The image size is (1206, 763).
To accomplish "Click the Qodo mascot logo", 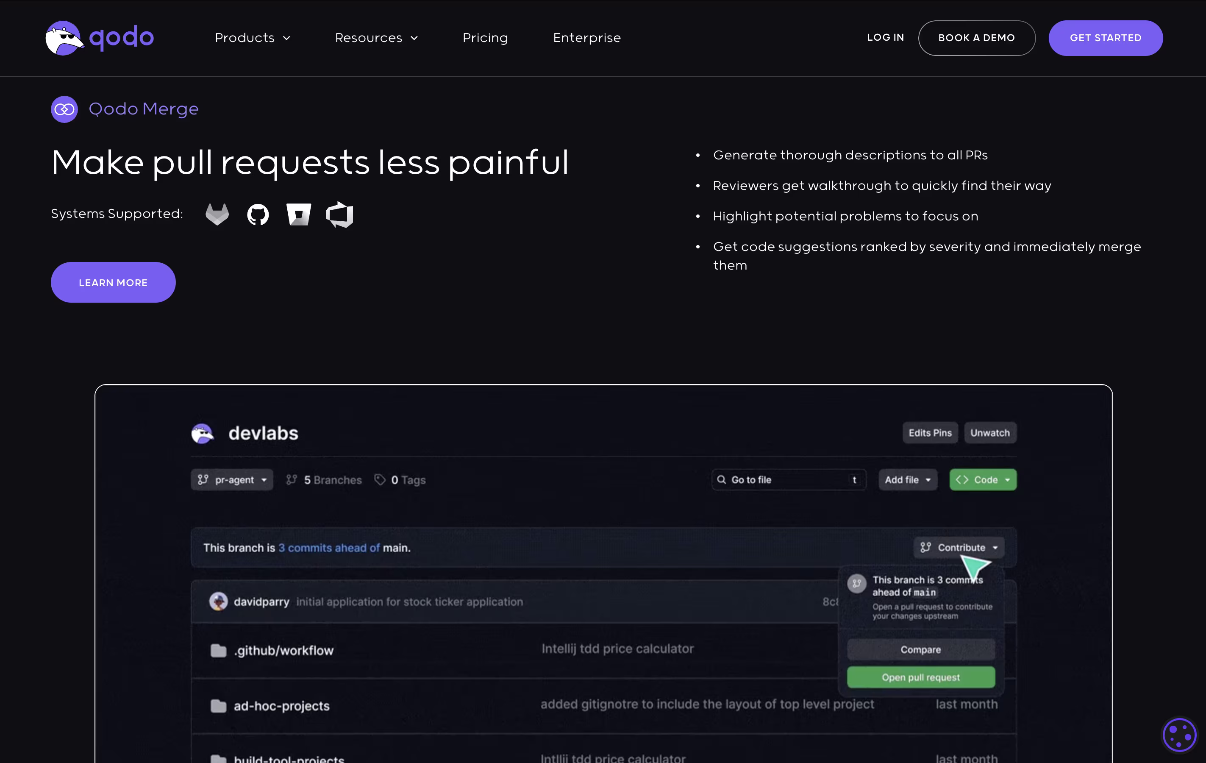I will 64,38.
